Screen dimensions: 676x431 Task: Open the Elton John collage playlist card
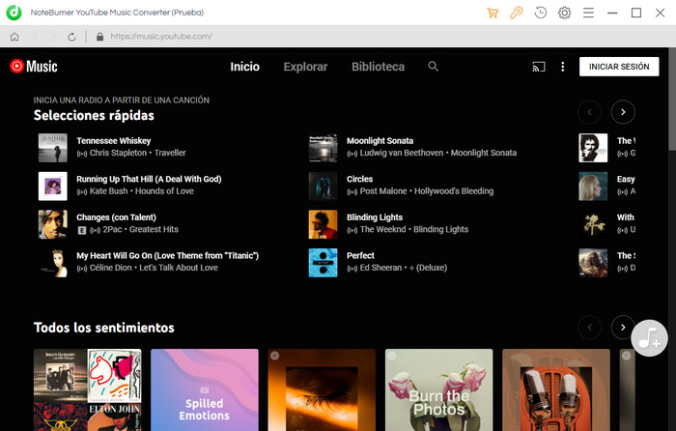coord(88,390)
